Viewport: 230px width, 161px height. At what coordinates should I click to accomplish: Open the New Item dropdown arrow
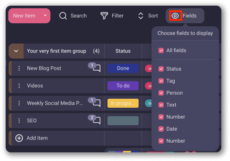(x=45, y=16)
